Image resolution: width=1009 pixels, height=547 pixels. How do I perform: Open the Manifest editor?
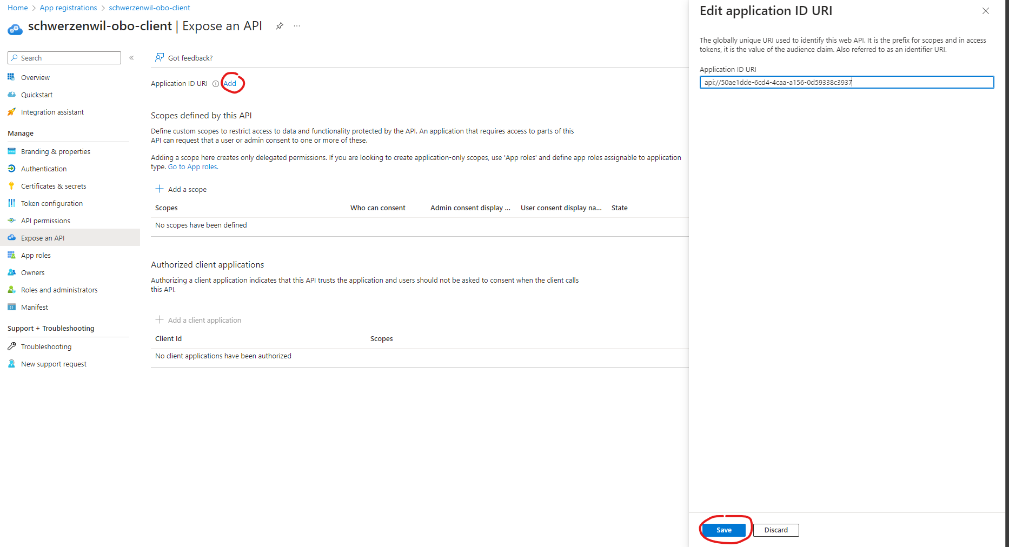coord(34,306)
